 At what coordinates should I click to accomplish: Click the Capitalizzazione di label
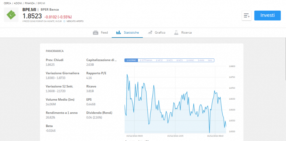101,60
